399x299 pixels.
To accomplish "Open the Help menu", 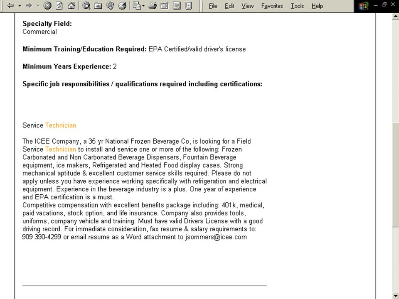I will tap(317, 6).
